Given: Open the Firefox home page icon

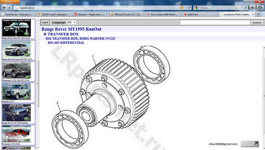Looking at the screenshot, I should pyautogui.click(x=252, y=8).
